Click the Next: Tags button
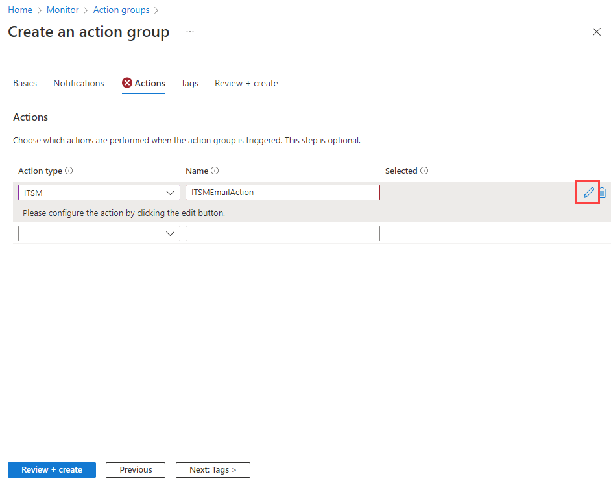 [x=213, y=470]
